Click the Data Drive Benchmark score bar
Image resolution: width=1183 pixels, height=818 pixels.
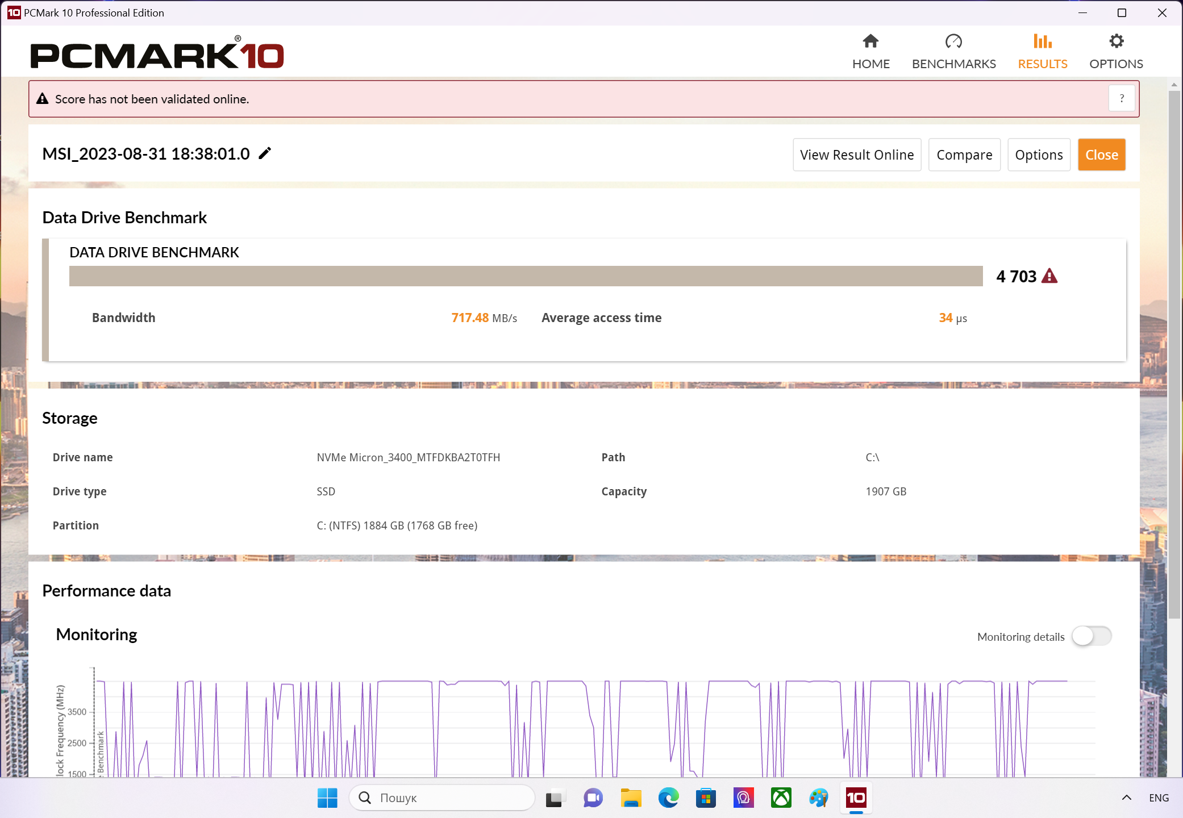[x=526, y=276]
